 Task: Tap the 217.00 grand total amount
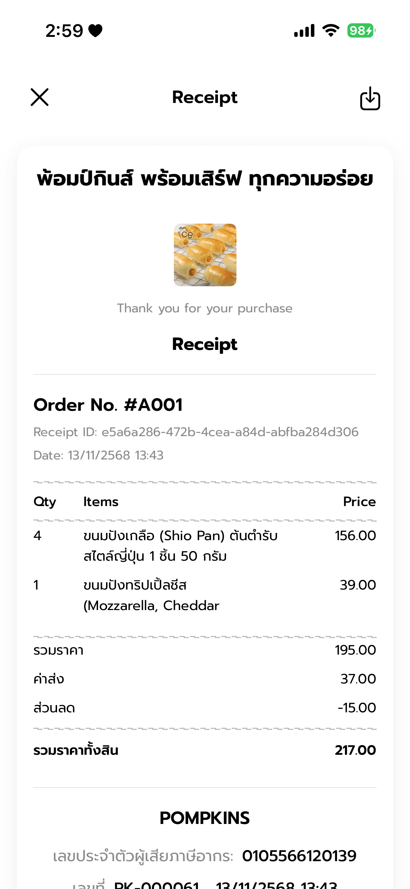tap(355, 750)
